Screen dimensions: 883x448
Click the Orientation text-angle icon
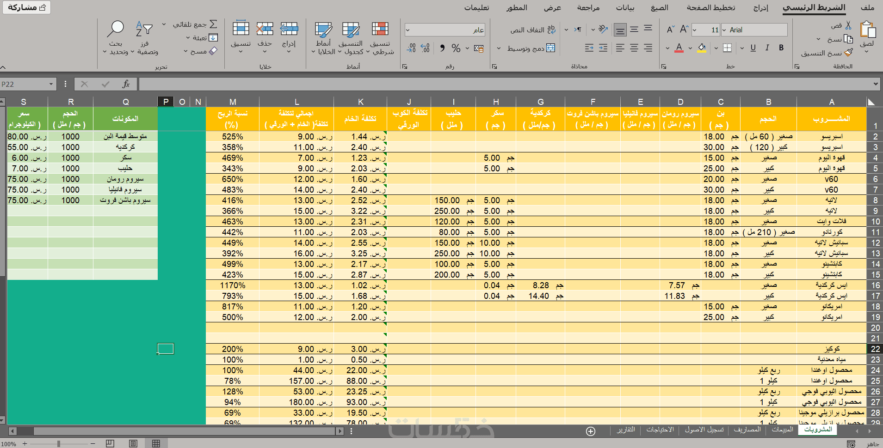pos(603,30)
